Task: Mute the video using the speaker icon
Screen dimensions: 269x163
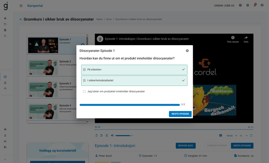Action: point(112,136)
